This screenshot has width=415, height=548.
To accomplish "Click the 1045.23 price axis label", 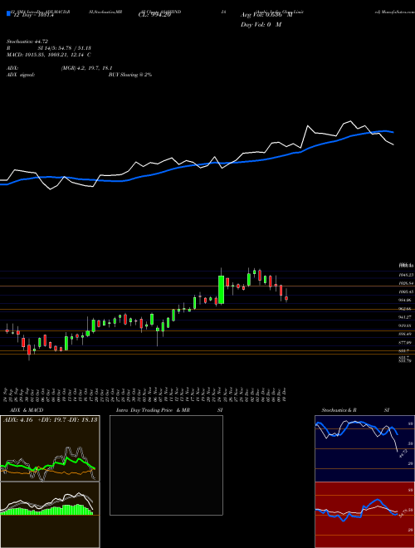I will pos(406,275).
